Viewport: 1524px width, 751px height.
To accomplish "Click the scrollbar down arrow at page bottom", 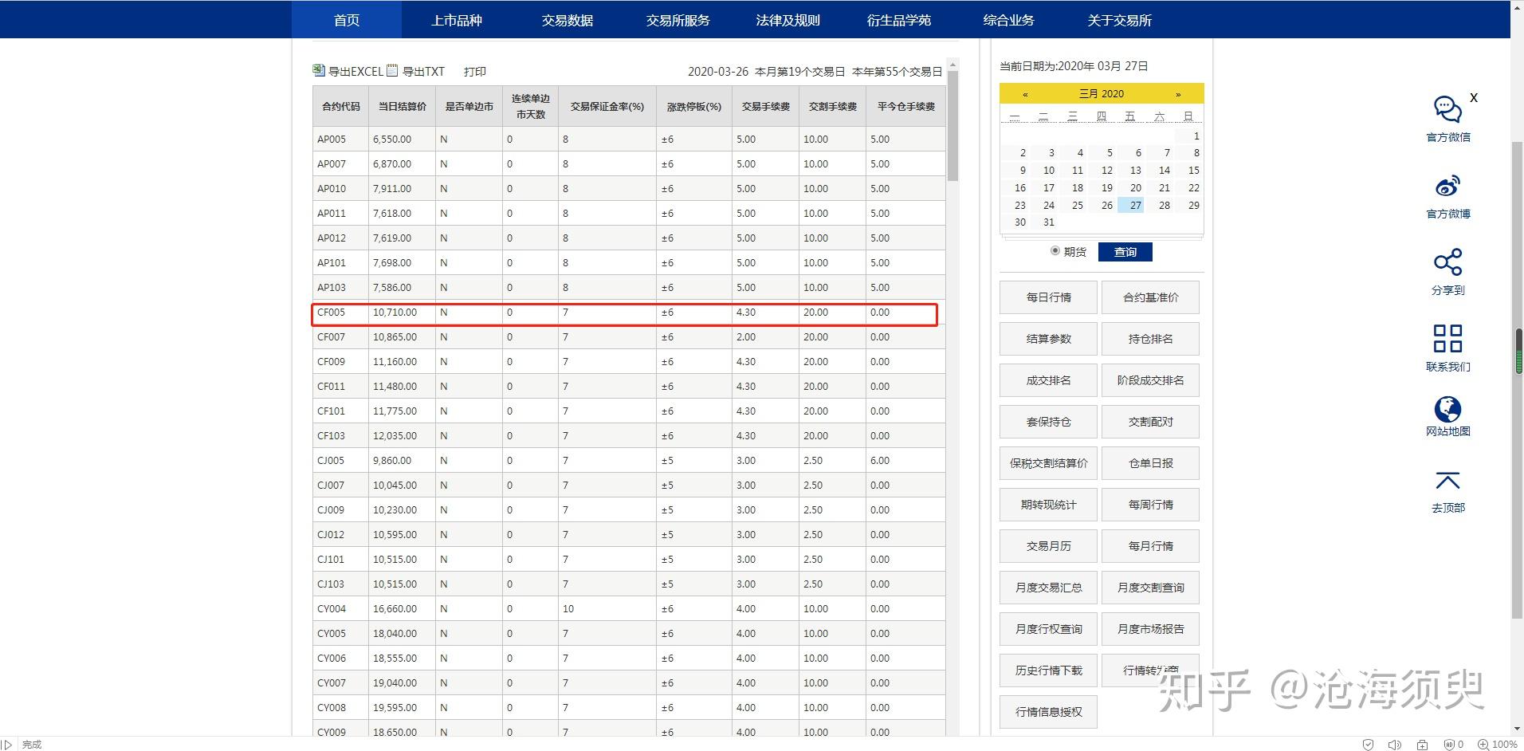I will (x=1518, y=730).
